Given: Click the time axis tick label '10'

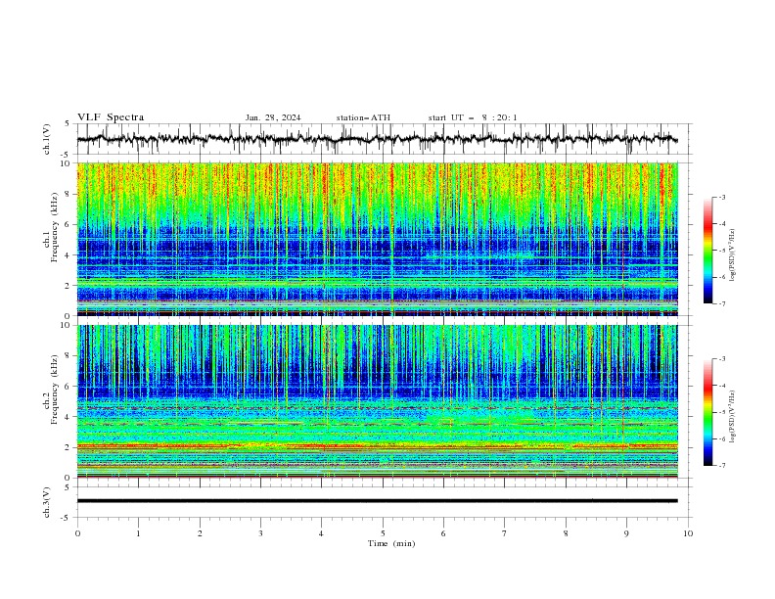Looking at the screenshot, I should tap(688, 533).
